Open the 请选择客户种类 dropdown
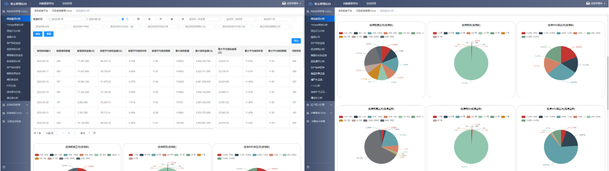Viewport: 609px width, 171px height. coord(88,26)
